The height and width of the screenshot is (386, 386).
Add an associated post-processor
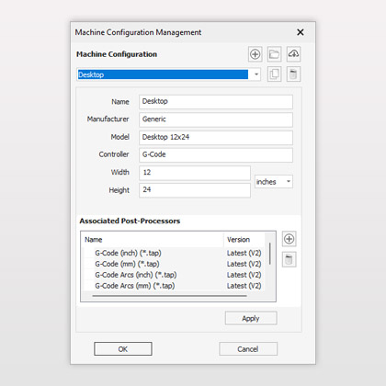(289, 239)
